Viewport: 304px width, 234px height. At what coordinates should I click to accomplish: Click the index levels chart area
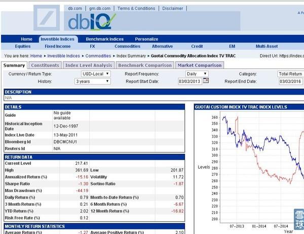click(262, 167)
